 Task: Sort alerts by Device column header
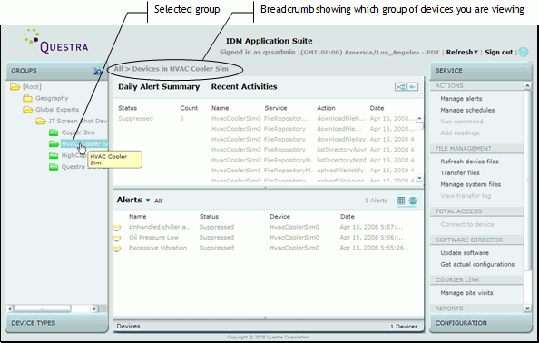click(279, 217)
